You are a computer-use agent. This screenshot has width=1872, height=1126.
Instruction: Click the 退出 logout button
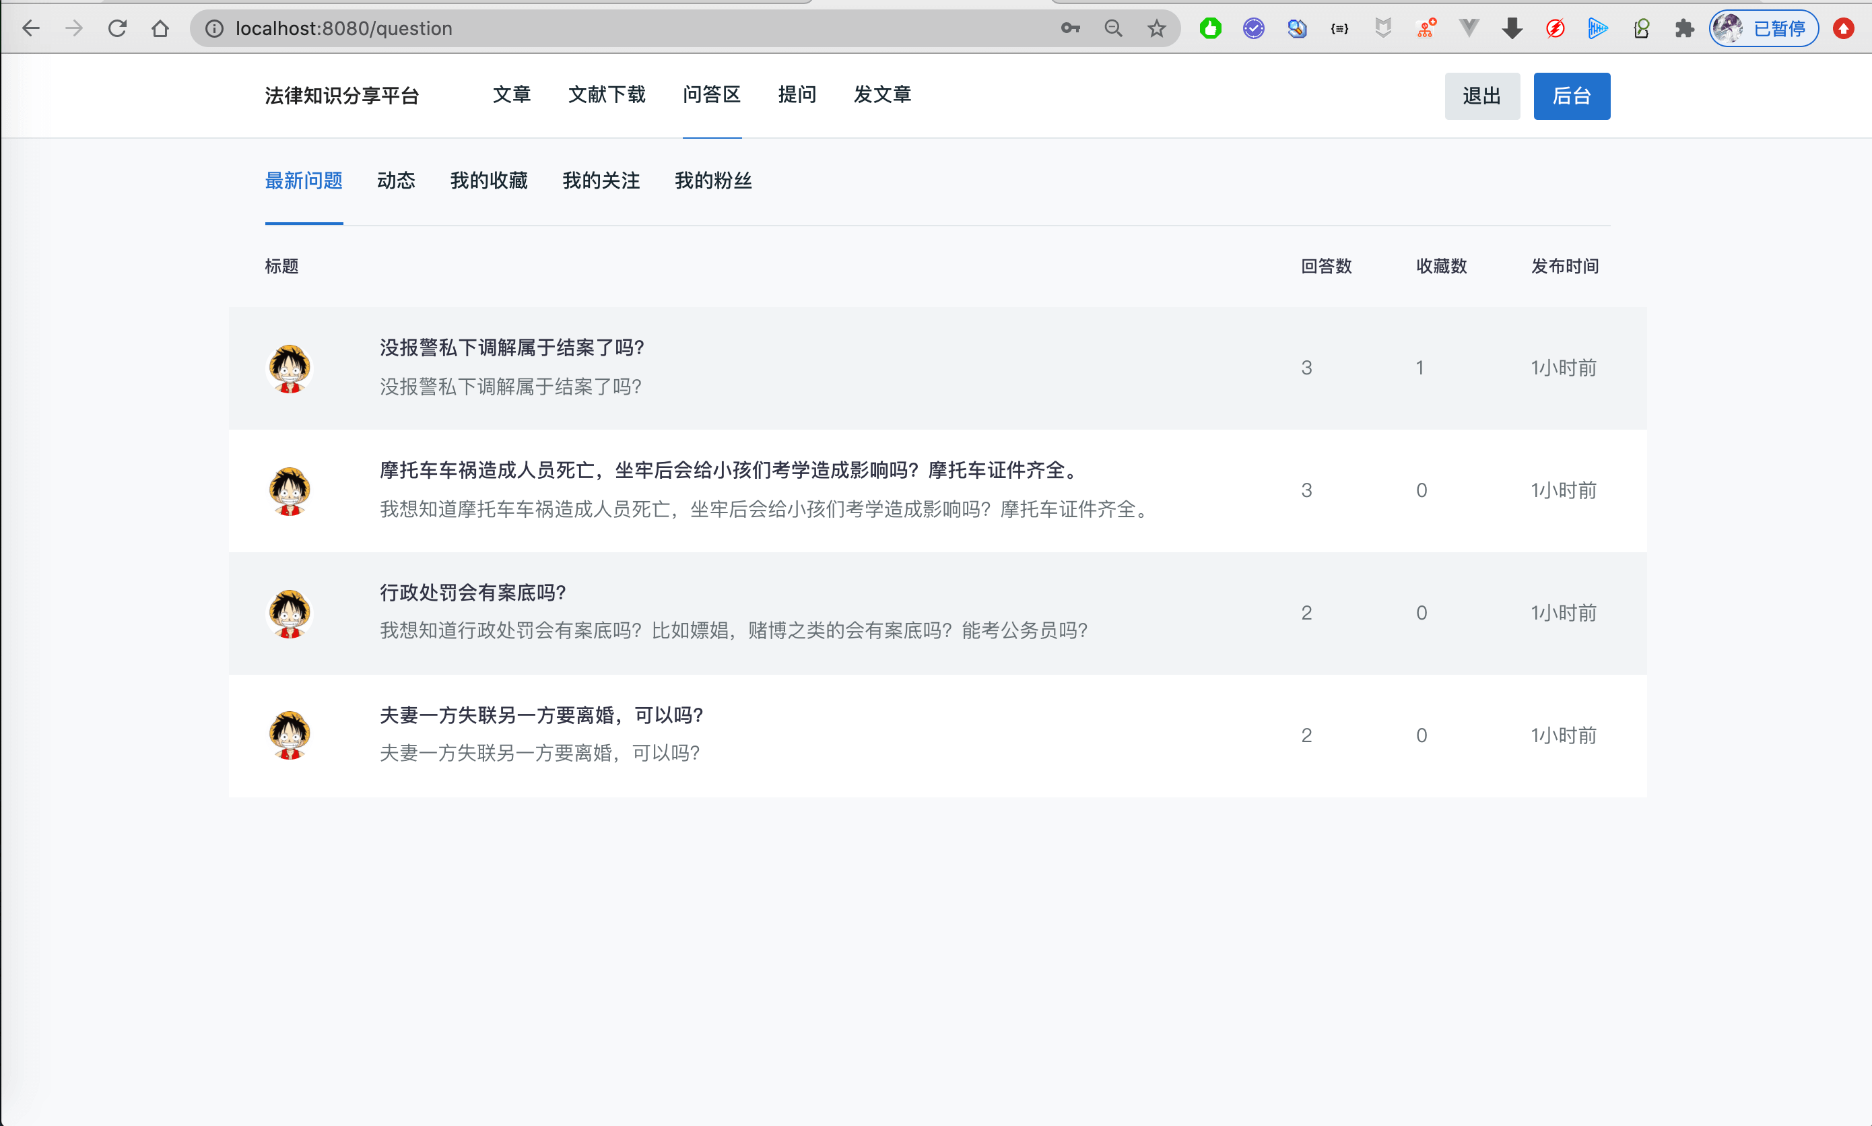(1481, 96)
